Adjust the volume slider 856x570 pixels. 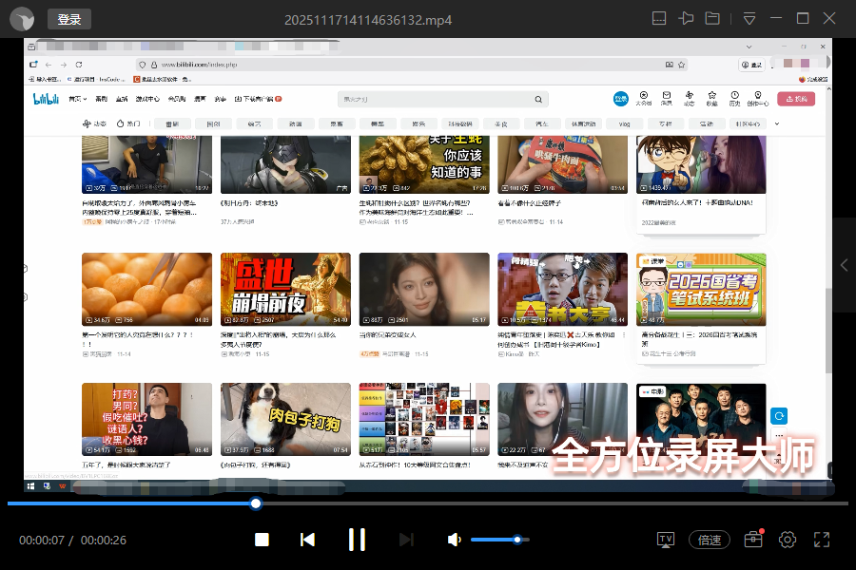(516, 540)
